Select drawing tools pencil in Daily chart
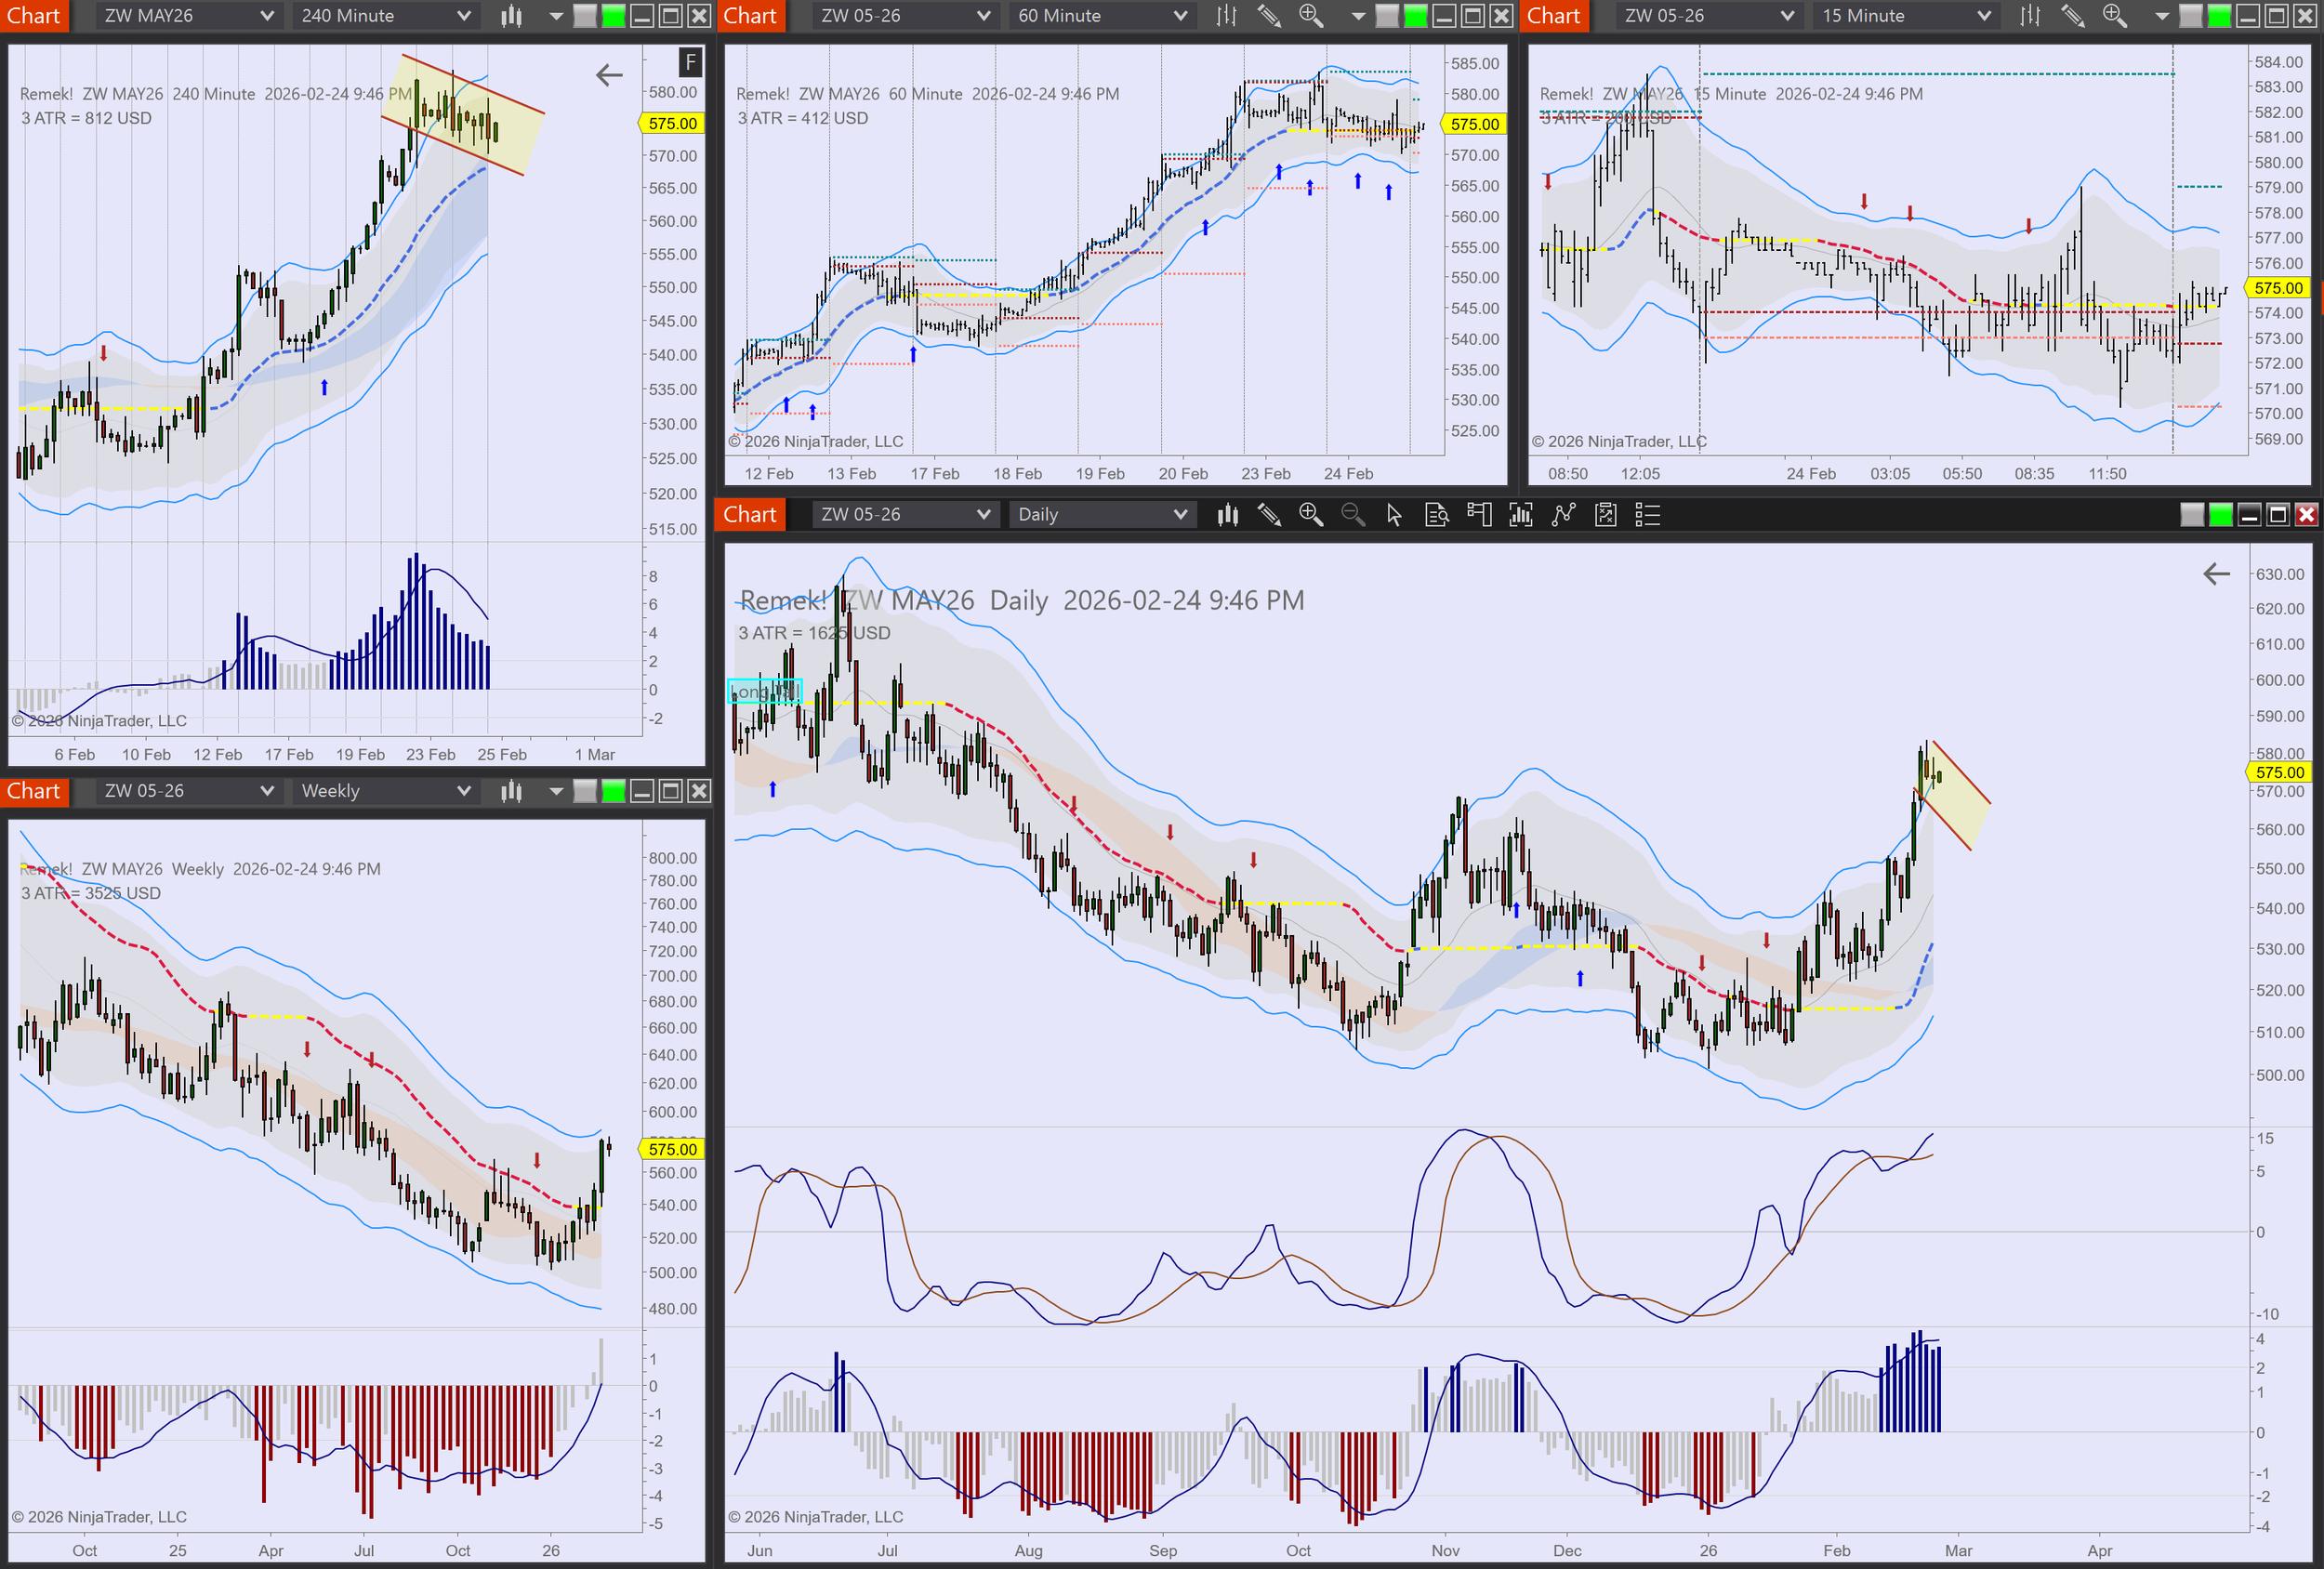2324x1569 pixels. [1269, 515]
